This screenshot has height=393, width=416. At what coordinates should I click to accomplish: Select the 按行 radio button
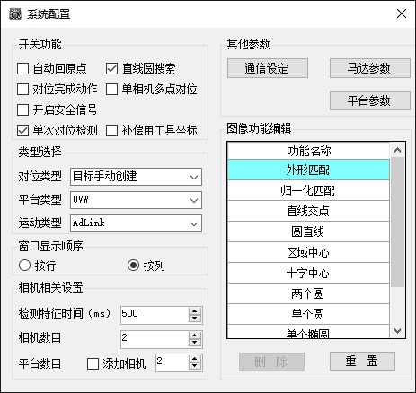24,266
